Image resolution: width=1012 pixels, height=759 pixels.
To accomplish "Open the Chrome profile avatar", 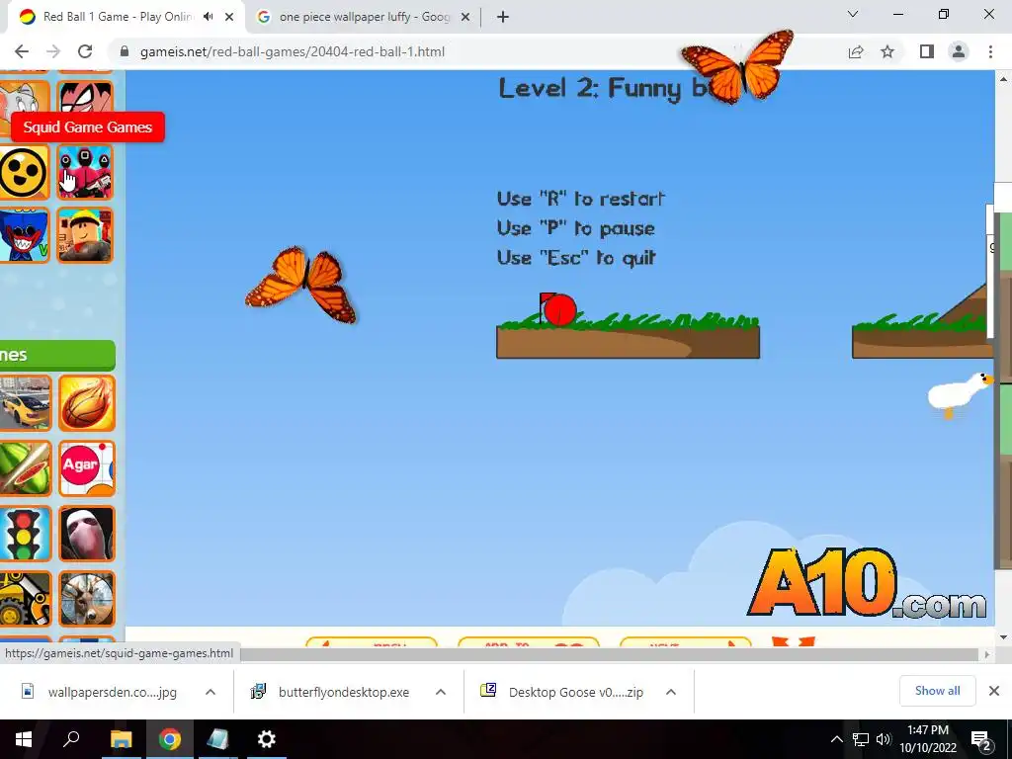I will (959, 51).
